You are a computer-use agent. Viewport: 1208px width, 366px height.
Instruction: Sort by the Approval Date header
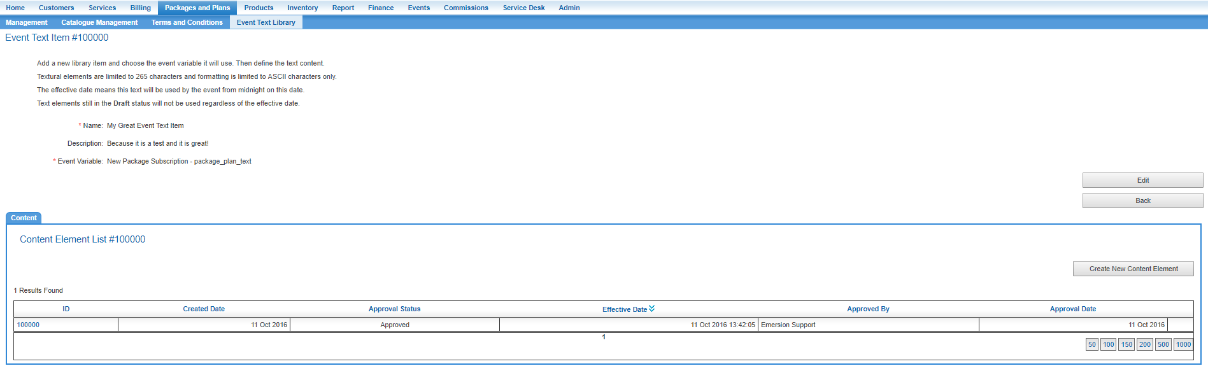pos(1072,309)
